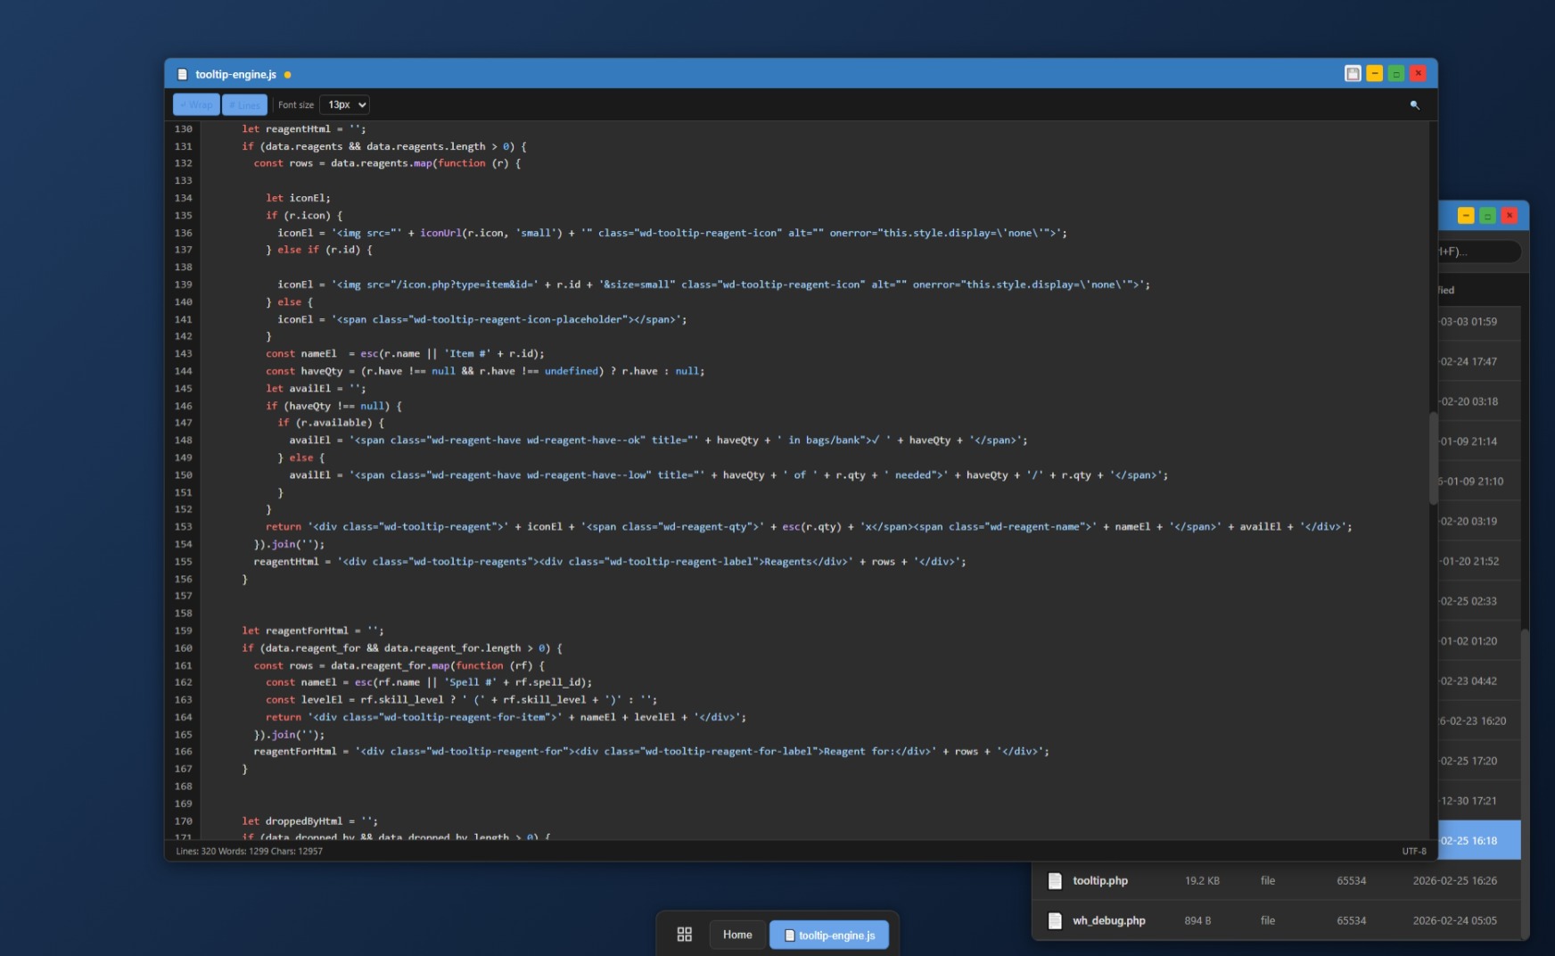The image size is (1555, 956).
Task: Toggle word Wrap in the editor toolbar
Action: pyautogui.click(x=195, y=104)
